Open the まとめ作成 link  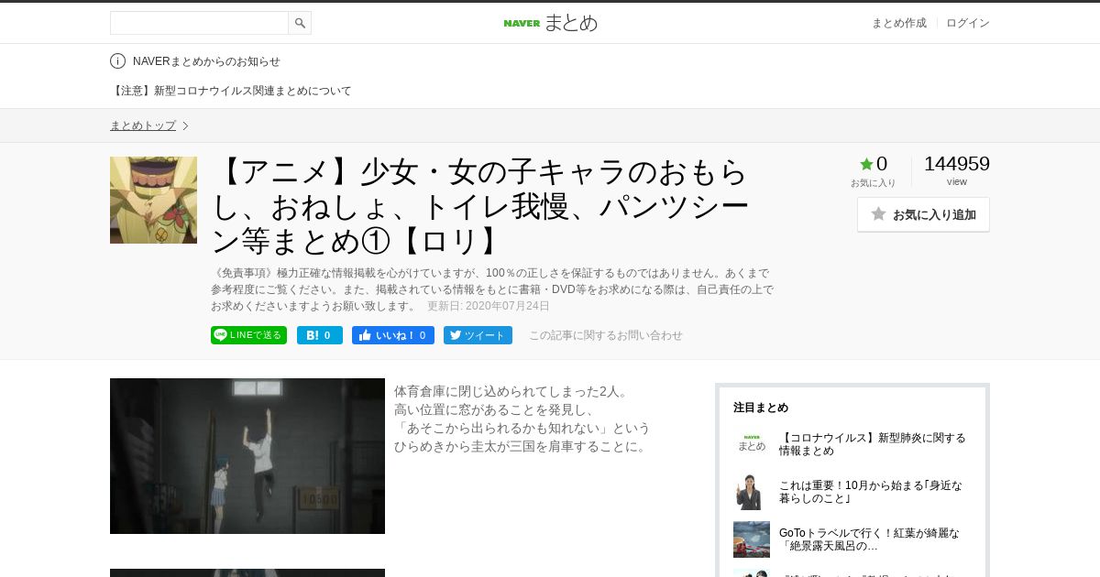tap(898, 23)
